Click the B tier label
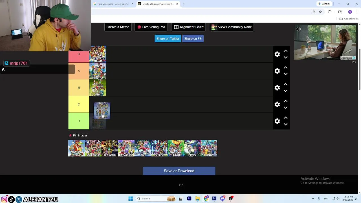Image resolution: width=361 pixels, height=203 pixels. click(x=79, y=88)
